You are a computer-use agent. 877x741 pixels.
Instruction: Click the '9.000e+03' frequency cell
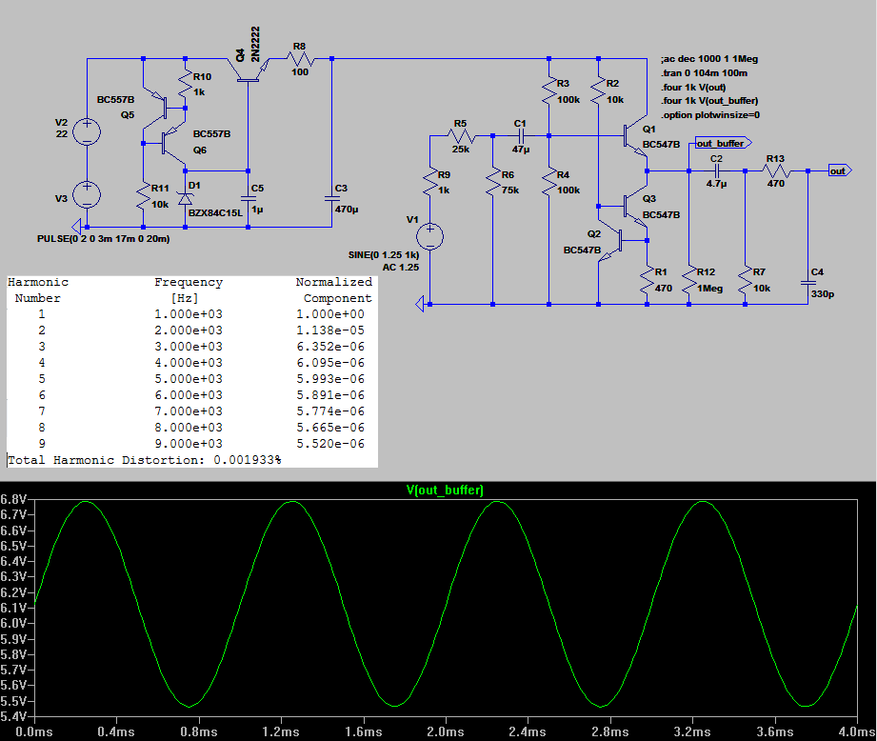click(189, 444)
